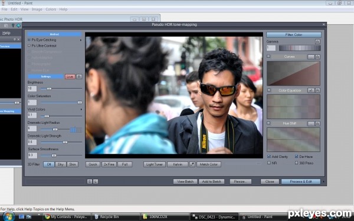Image resolution: width=354 pixels, height=221 pixels.
Task: Toggle the red Live button
Action: coord(70,77)
